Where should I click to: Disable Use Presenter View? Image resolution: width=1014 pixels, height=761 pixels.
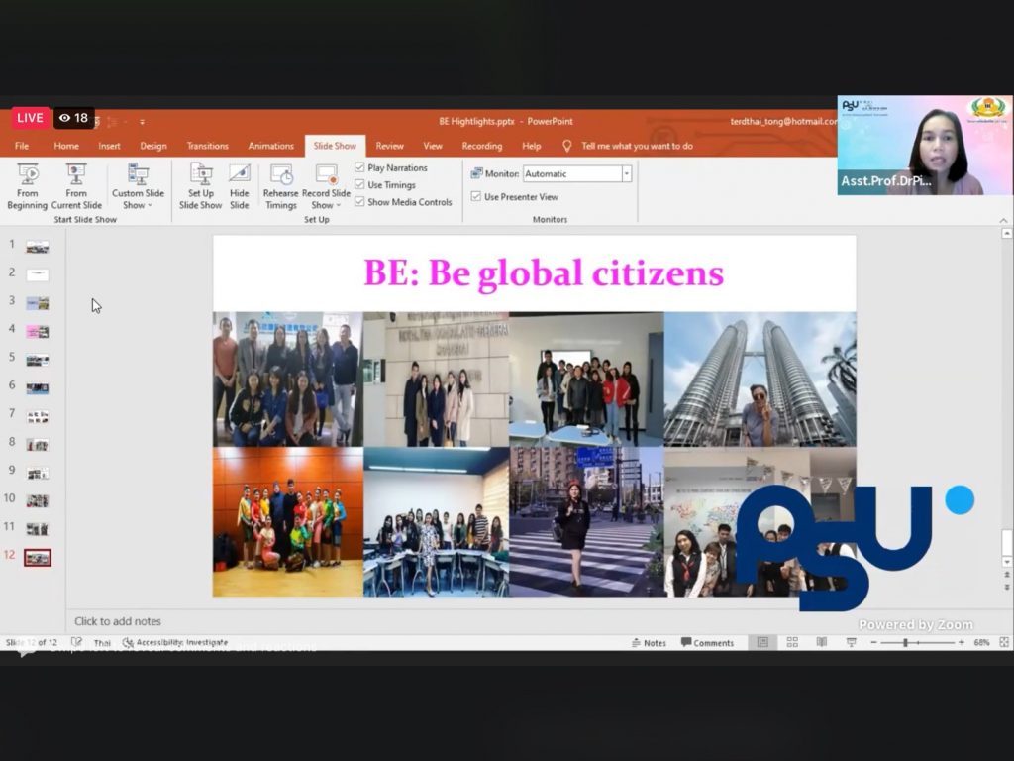476,197
